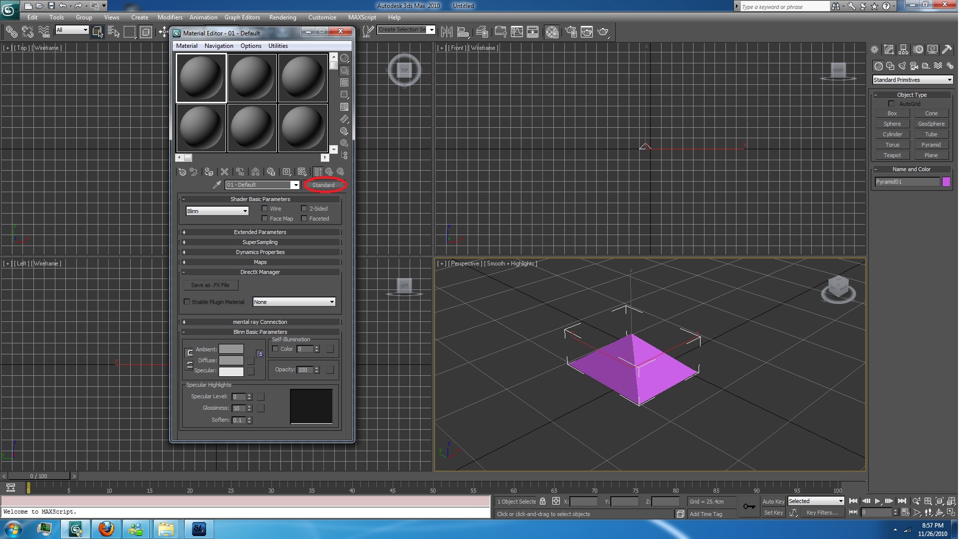Open the plugin material None dropdown
The width and height of the screenshot is (964, 539).
[294, 301]
